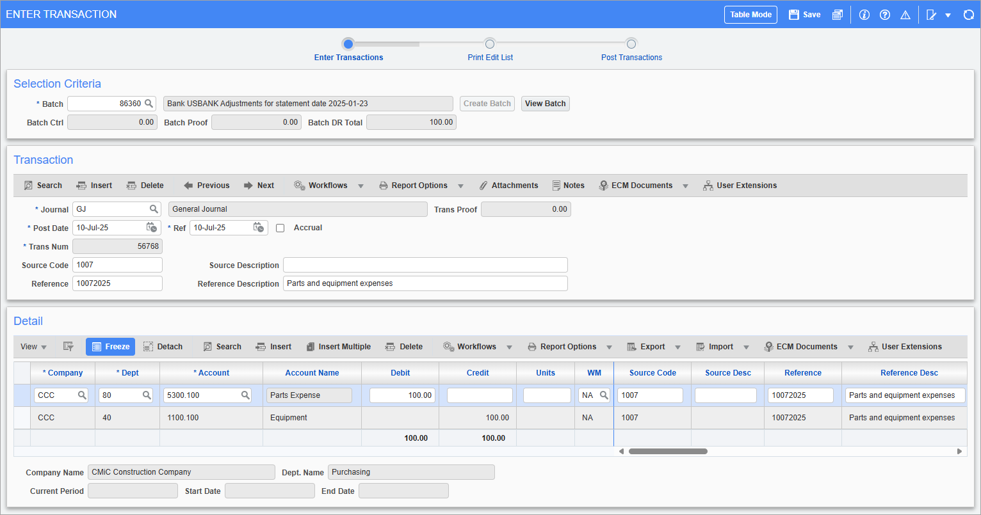Expand Transaction Workflows dropdown

pyautogui.click(x=361, y=186)
